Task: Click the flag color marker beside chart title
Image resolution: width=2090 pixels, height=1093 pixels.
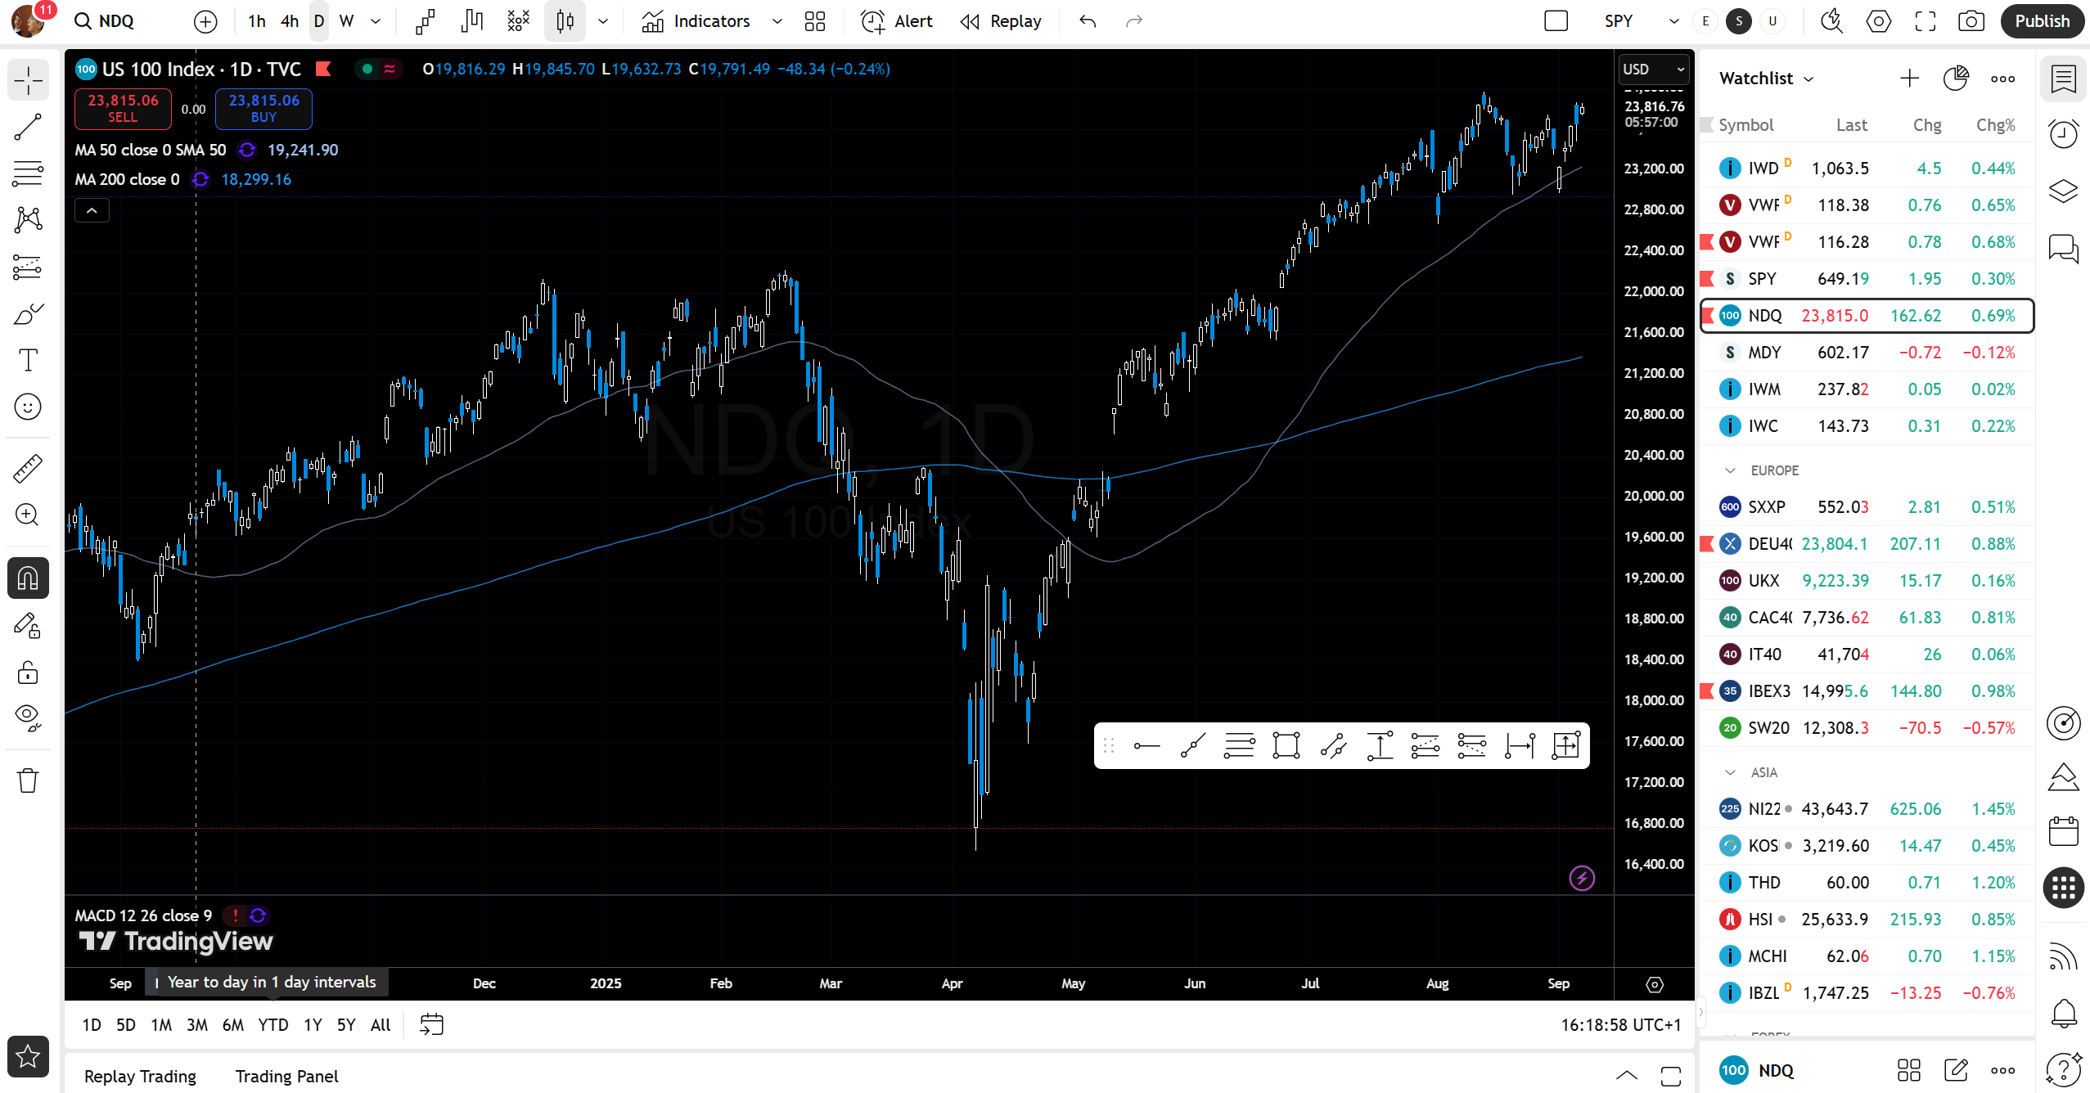Action: point(323,70)
